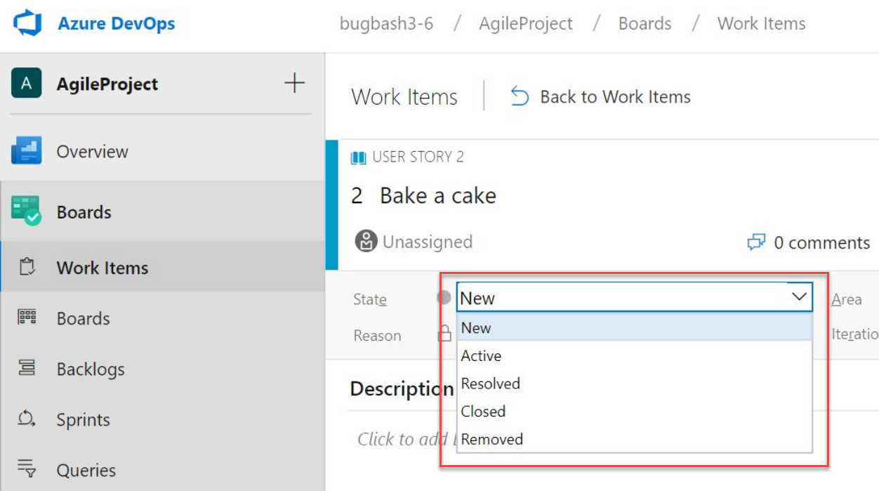Open Work Items clipboard icon
The image size is (879, 491).
point(27,268)
